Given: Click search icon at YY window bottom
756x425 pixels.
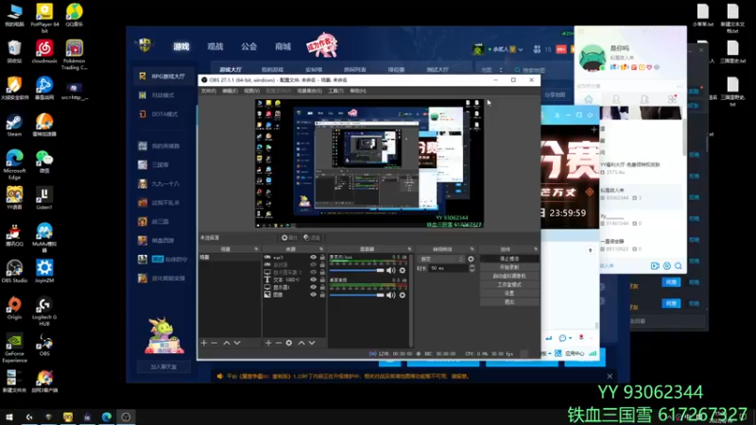Looking at the screenshot, I should coord(679,266).
